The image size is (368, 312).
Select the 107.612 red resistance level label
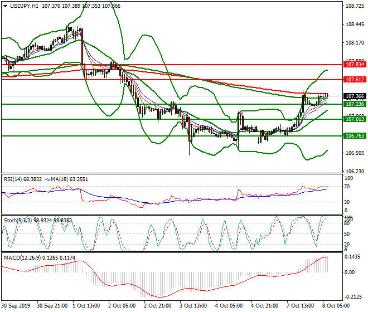pyautogui.click(x=355, y=80)
